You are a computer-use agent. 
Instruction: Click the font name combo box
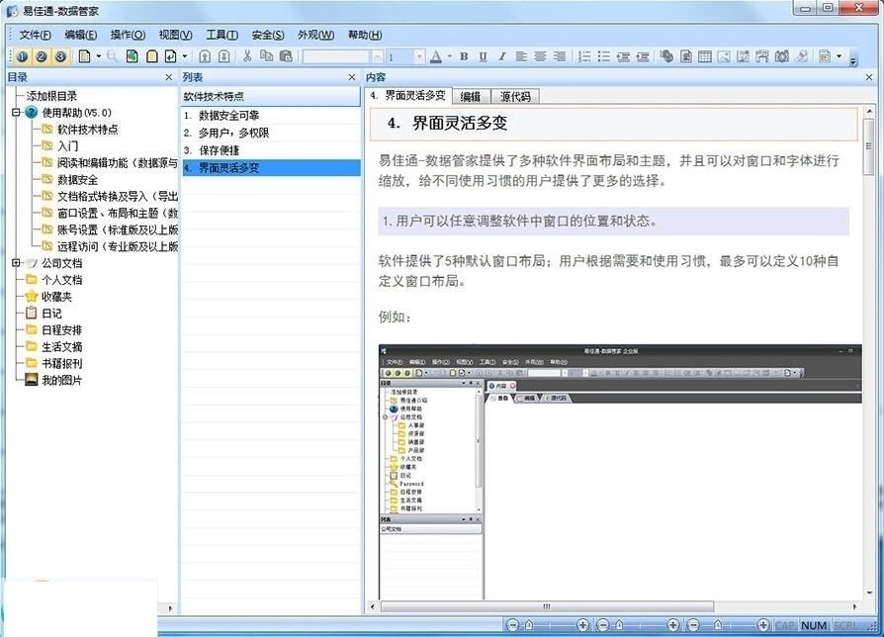pos(343,56)
